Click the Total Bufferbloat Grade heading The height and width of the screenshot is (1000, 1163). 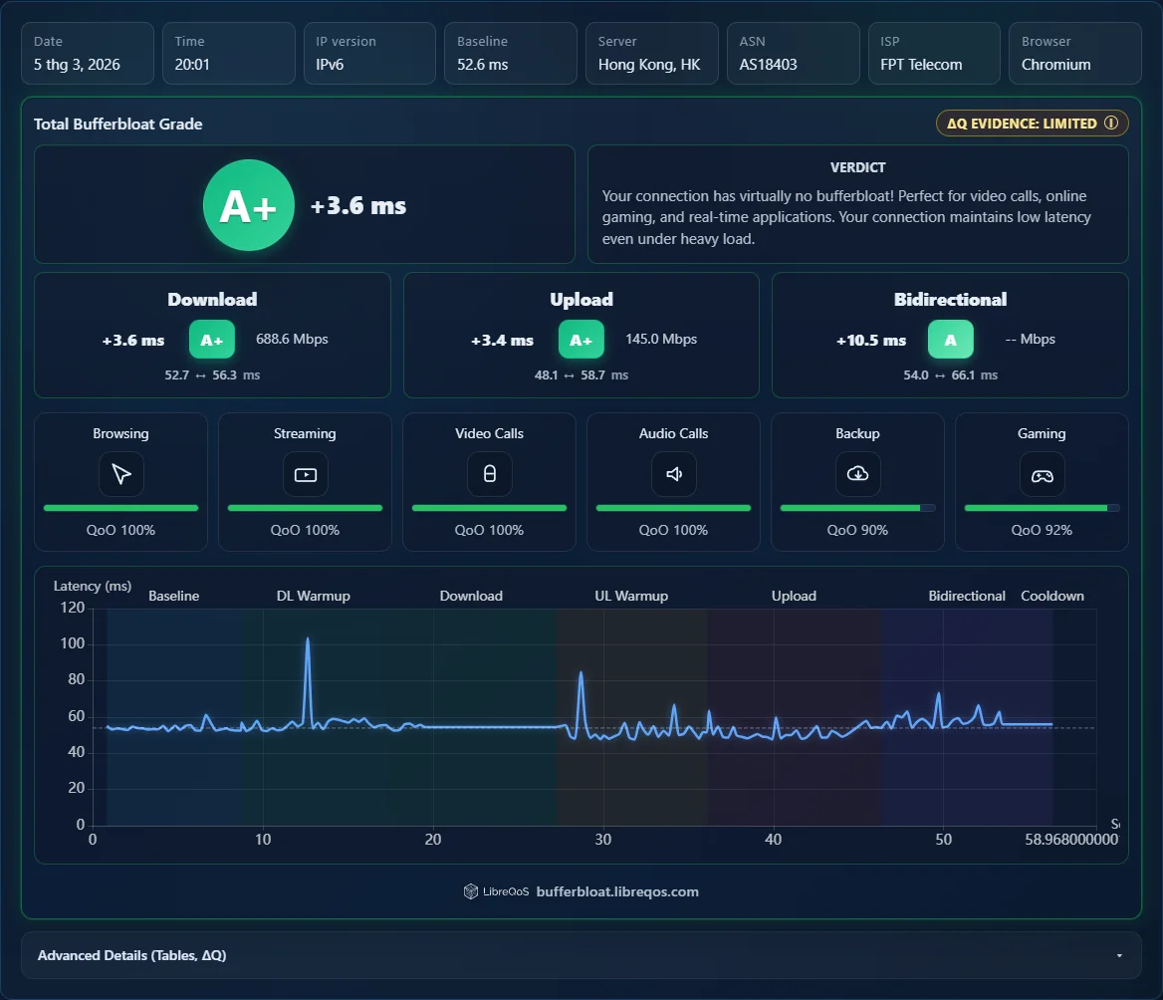click(117, 124)
